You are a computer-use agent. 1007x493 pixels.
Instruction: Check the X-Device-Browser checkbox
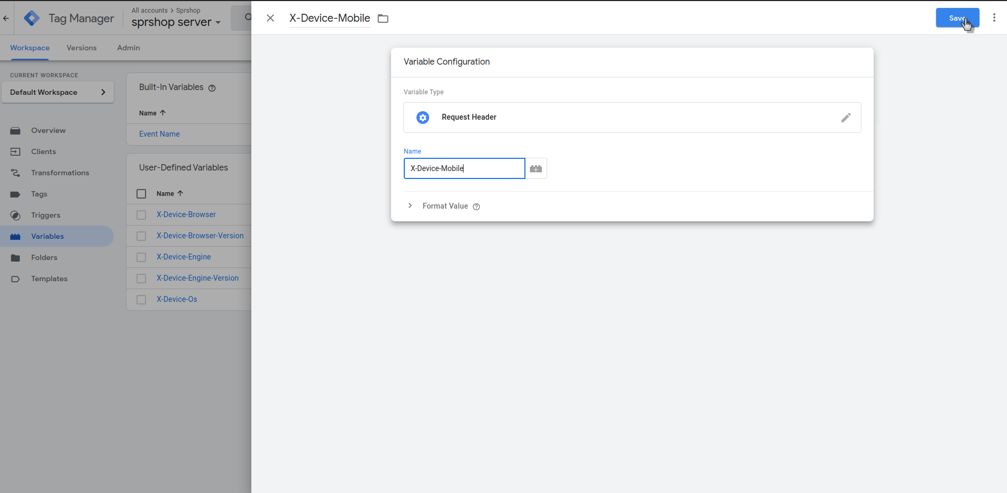point(141,215)
